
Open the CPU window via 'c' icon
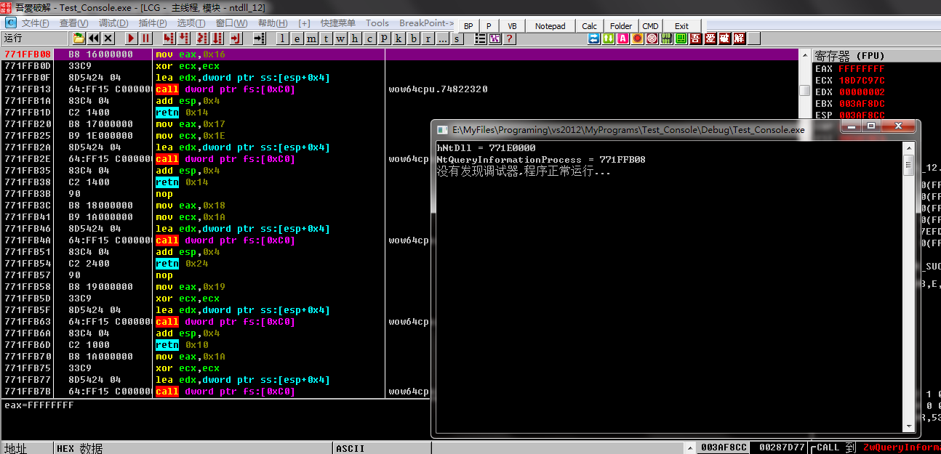370,38
